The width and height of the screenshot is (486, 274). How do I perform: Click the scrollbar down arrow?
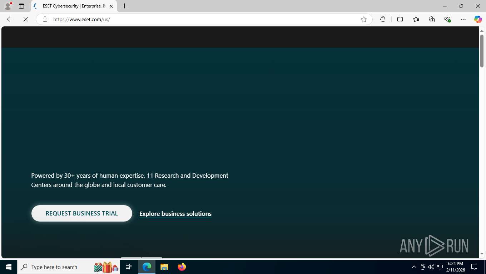482,254
